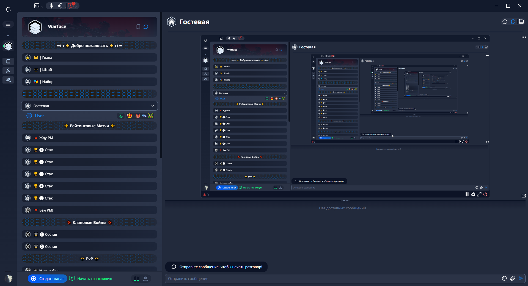Toggle the speaker sound icon

(60, 6)
